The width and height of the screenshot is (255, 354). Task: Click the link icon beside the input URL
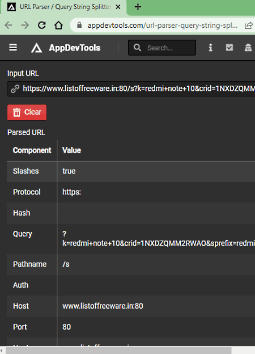tap(15, 88)
